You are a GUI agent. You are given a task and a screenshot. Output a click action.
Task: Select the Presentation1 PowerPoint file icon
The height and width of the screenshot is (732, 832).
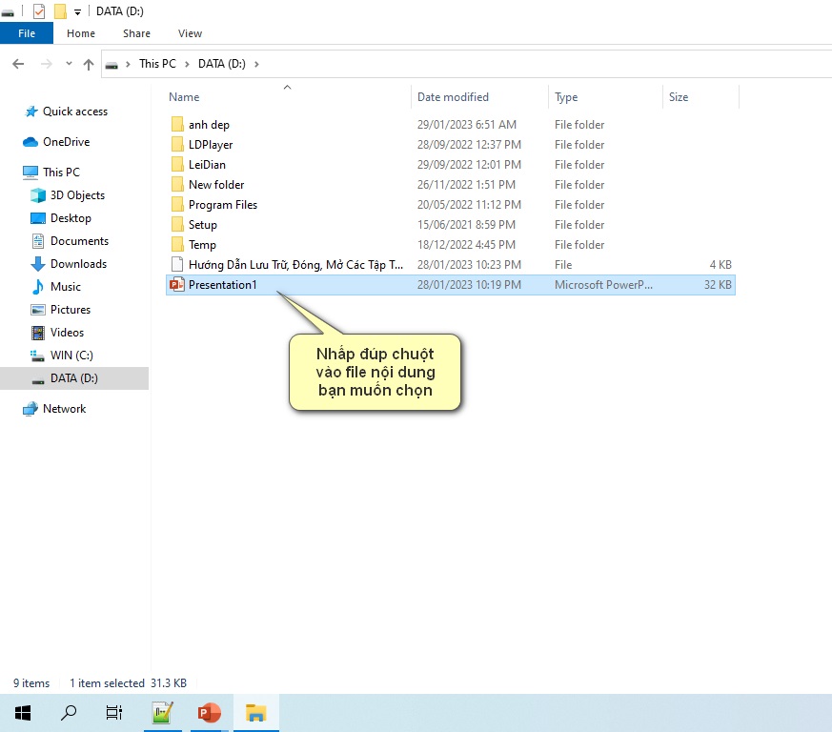(x=177, y=285)
